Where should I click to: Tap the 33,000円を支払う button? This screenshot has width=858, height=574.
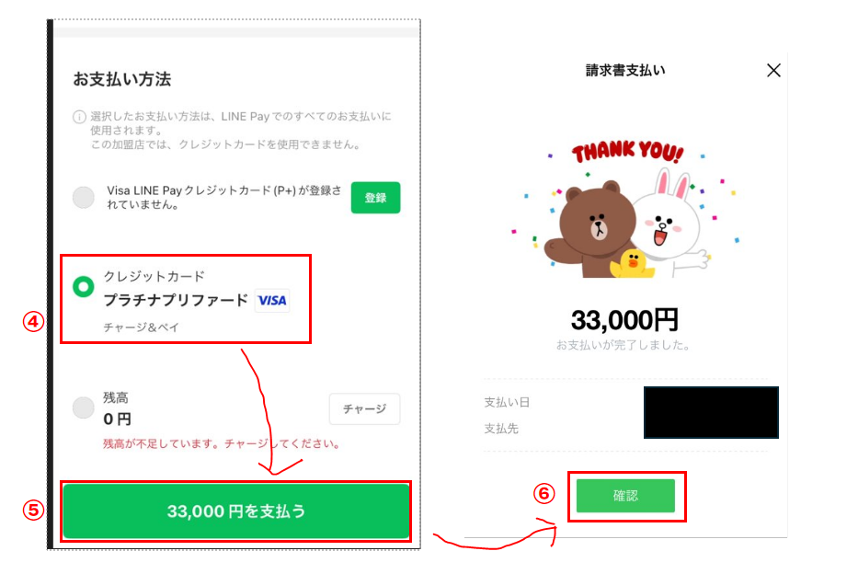[235, 511]
